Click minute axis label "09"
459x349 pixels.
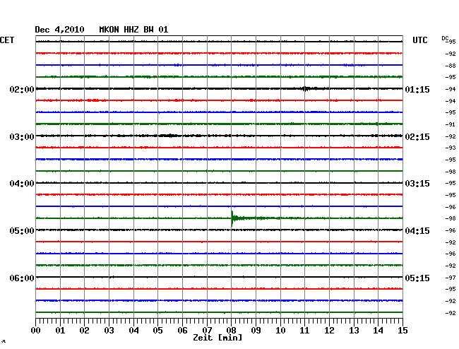(x=256, y=330)
